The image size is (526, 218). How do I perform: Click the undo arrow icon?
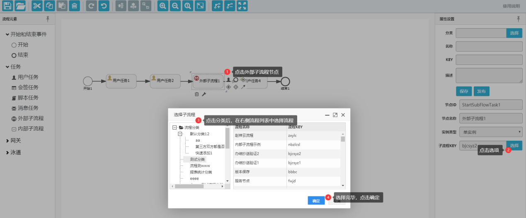[104, 6]
